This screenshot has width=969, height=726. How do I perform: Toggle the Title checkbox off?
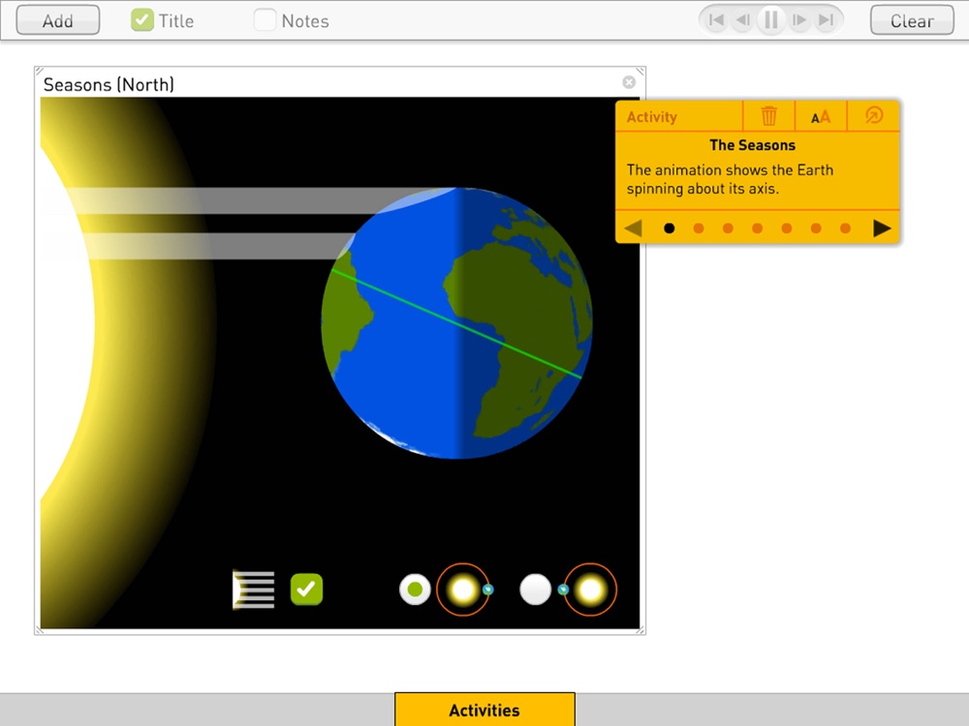142,19
